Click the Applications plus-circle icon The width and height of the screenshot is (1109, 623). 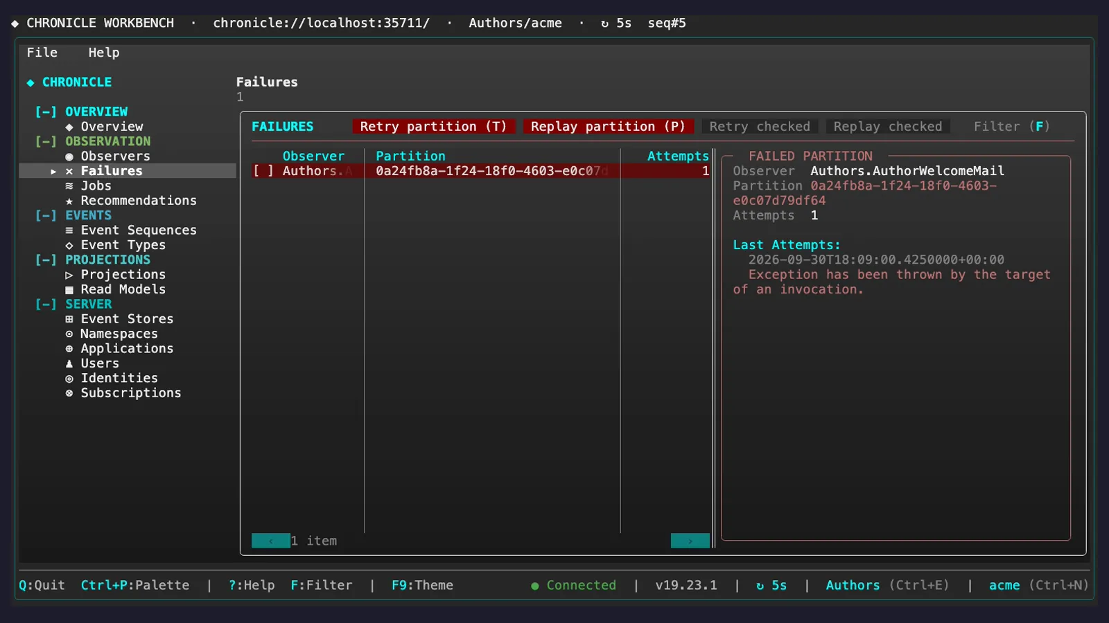[x=69, y=349]
